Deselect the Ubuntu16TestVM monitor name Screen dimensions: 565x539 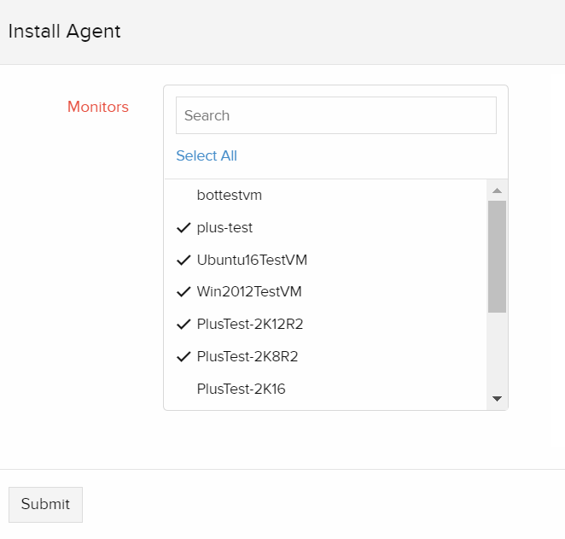(252, 260)
